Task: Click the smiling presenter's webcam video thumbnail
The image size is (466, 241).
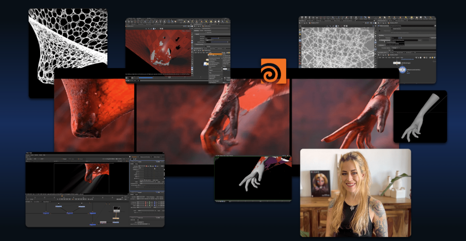Action: (355, 193)
